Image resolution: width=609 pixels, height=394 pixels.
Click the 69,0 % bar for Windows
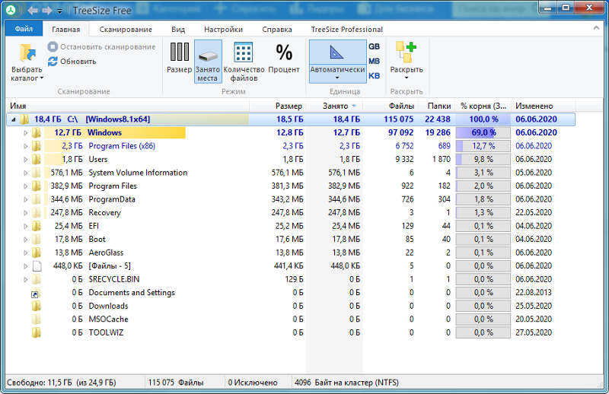tap(483, 133)
